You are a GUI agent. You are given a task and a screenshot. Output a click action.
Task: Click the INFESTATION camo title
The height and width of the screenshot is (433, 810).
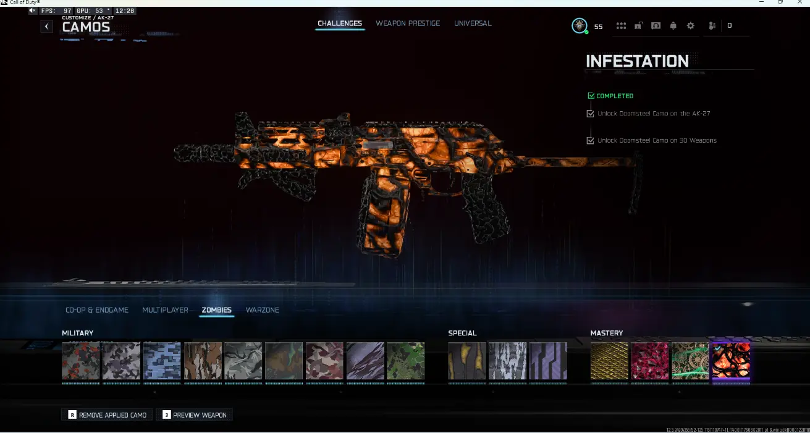tap(637, 61)
